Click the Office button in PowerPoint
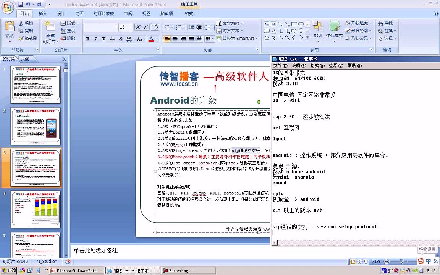This screenshot has height=275, width=440. click(8, 8)
